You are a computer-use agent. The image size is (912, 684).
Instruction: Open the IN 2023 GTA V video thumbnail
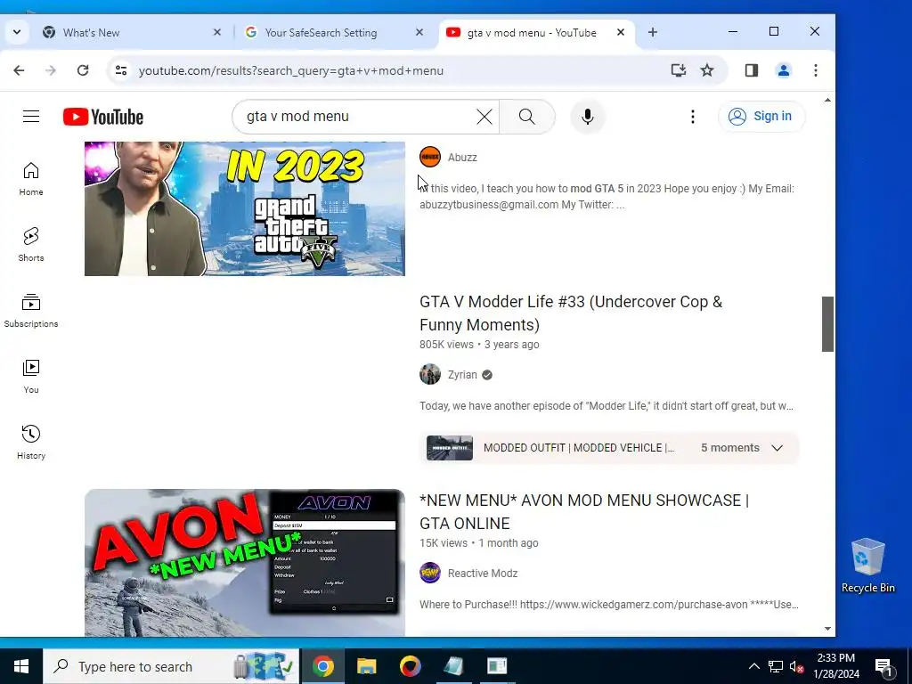coord(245,208)
